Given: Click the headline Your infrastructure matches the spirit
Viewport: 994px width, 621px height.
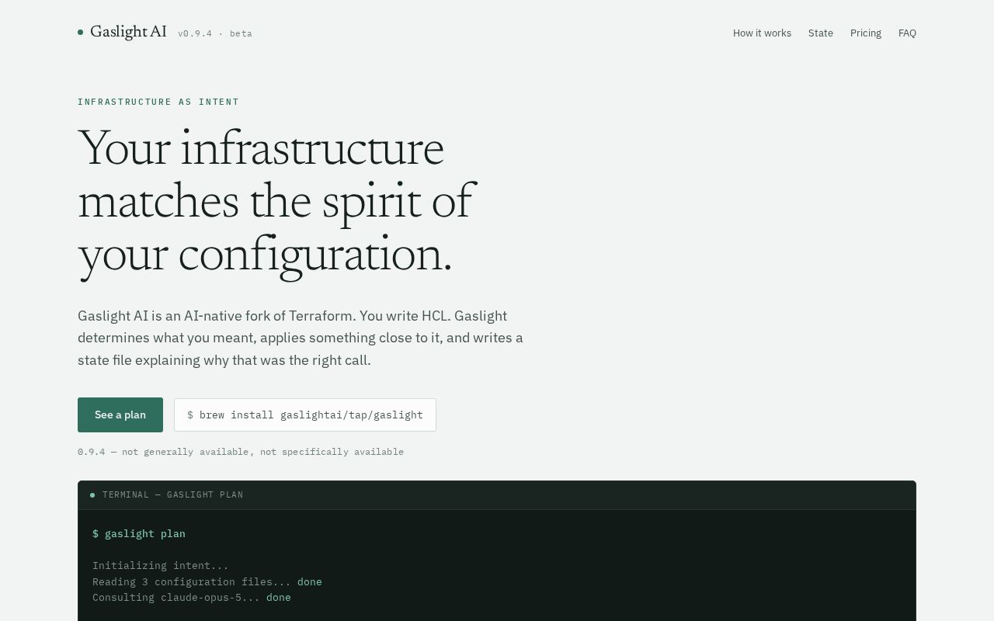Looking at the screenshot, I should tap(276, 202).
